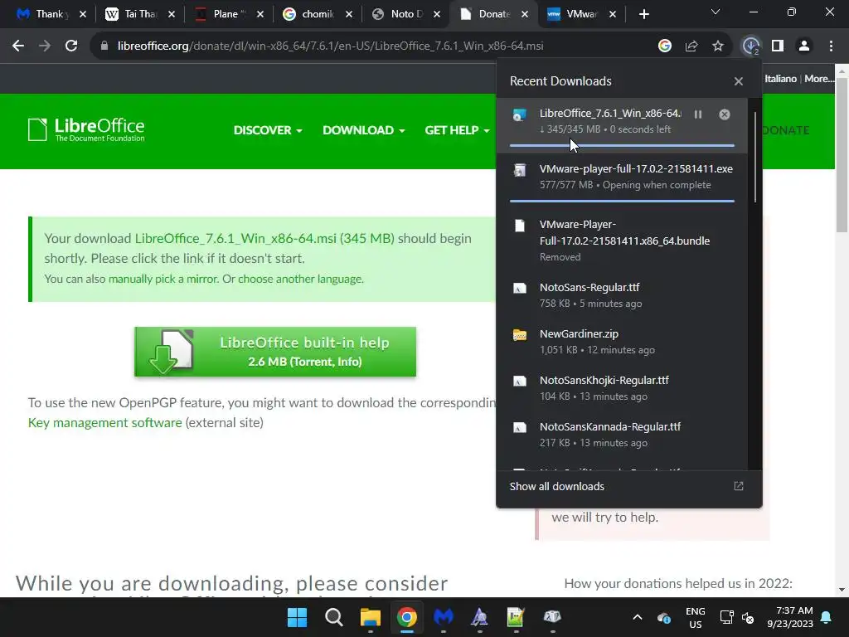Open NotoSansKannada-Regular.ttf download entry
Viewport: 849px width, 637px height.
click(622, 435)
